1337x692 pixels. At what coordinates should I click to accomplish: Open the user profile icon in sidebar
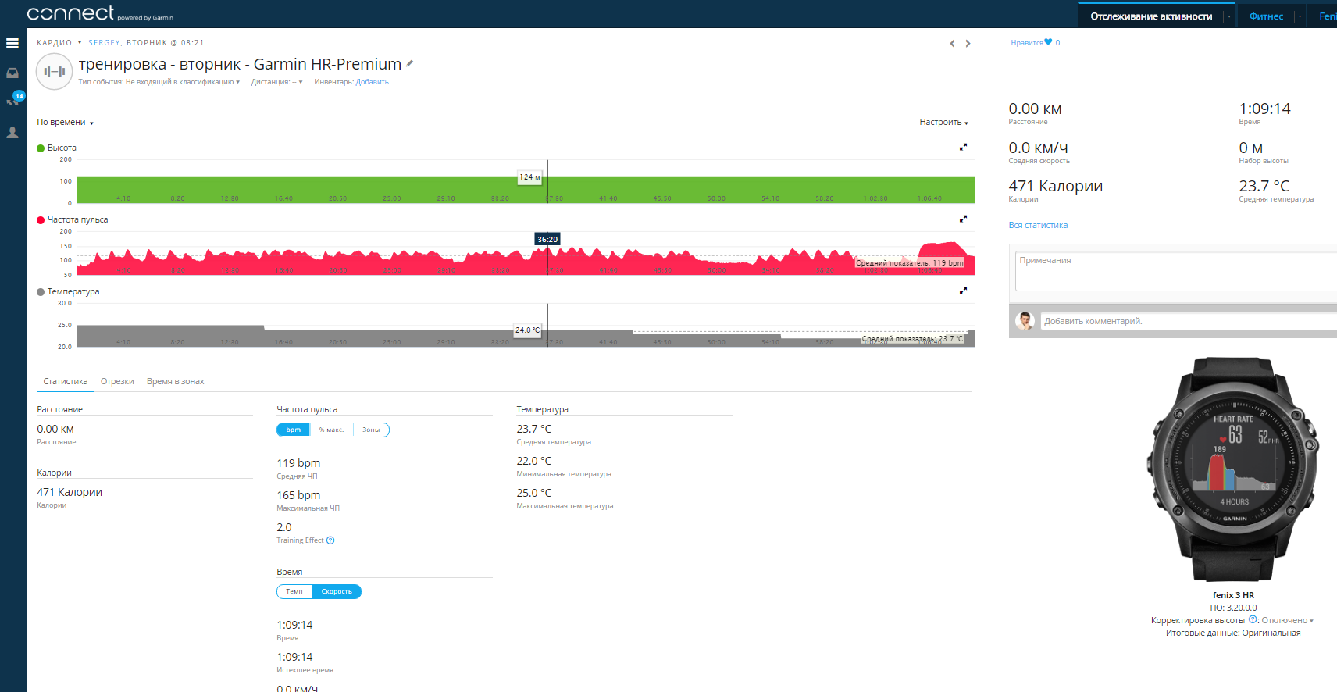(x=12, y=133)
